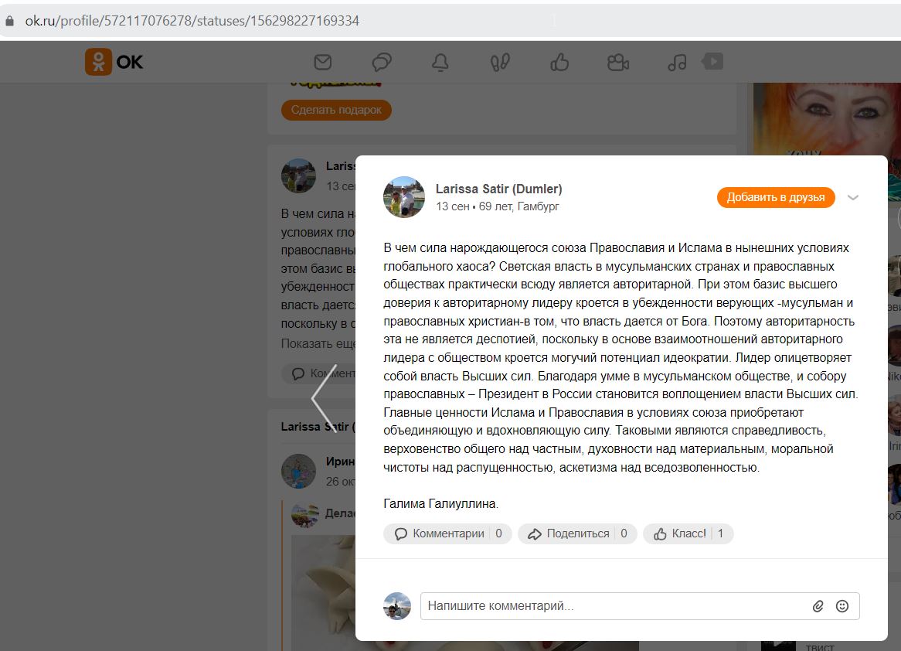901x651 pixels.
Task: Open the music note icon
Action: point(677,62)
